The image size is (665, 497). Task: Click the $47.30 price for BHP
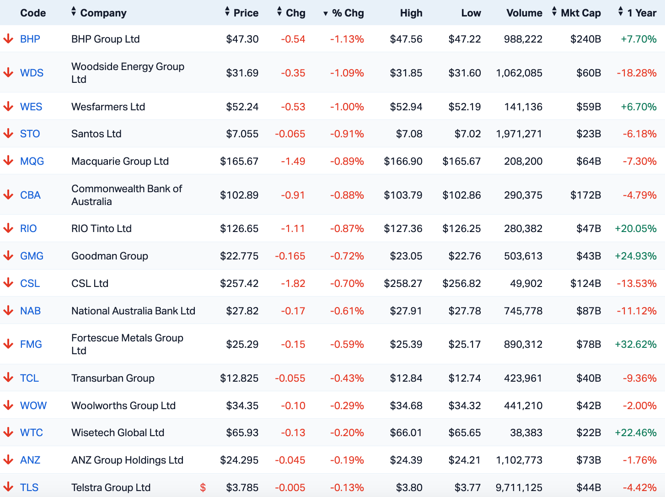[x=242, y=39]
